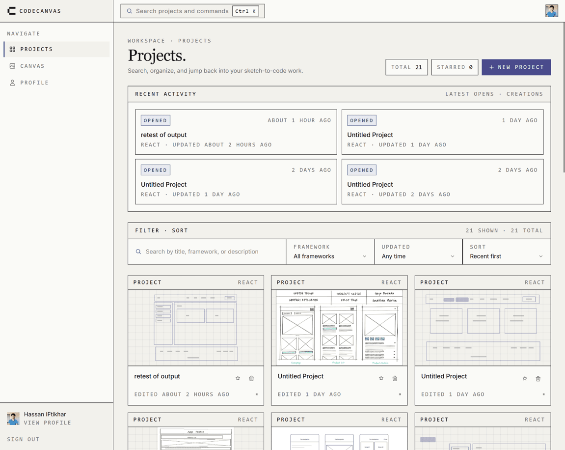Open the three-card layout Untitled Project thumbnail

(483, 328)
